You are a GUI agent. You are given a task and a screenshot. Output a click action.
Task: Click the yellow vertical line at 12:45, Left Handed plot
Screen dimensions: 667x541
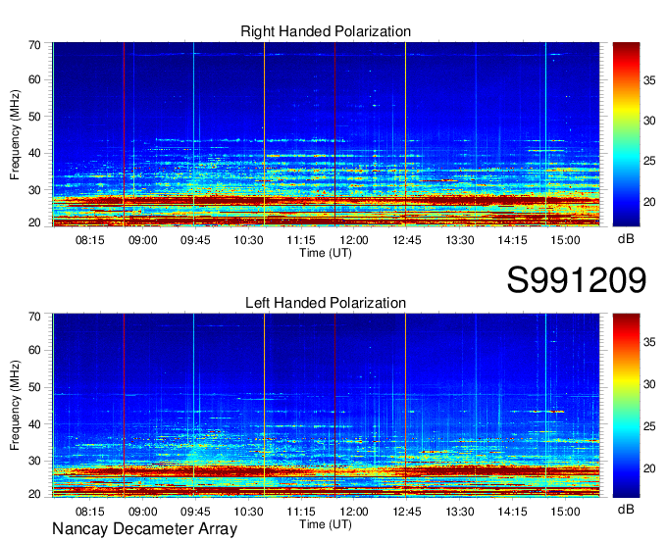pyautogui.click(x=405, y=406)
